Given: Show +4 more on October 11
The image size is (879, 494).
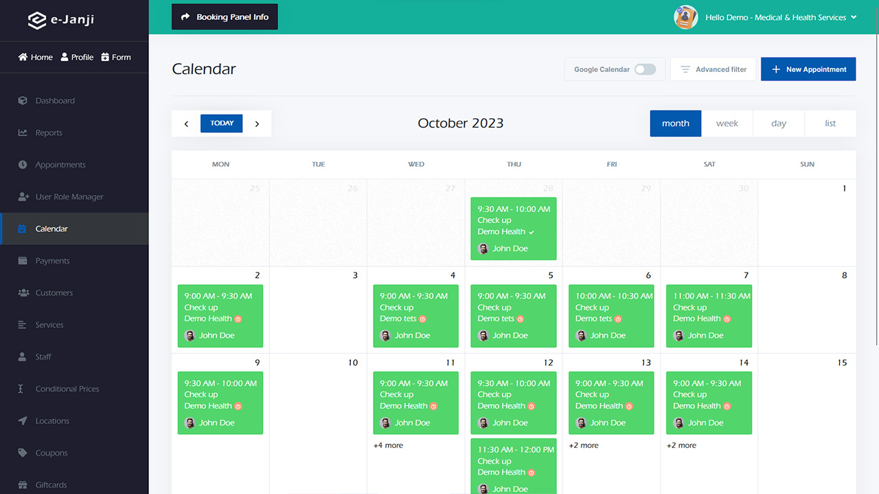Looking at the screenshot, I should (x=388, y=445).
